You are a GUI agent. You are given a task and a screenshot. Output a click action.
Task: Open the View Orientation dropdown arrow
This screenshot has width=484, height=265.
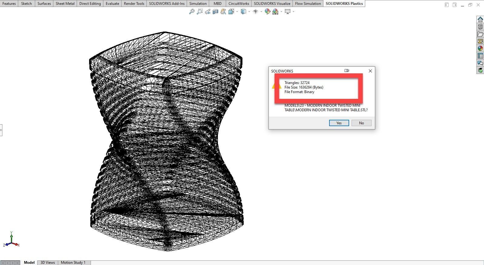(237, 12)
